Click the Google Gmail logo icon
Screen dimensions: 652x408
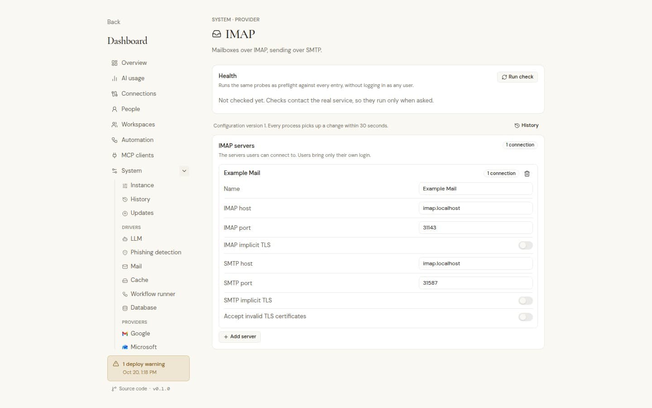click(x=125, y=334)
